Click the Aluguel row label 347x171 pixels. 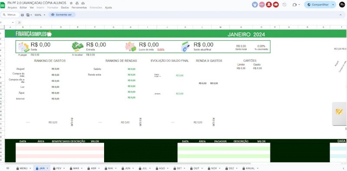pyautogui.click(x=20, y=69)
